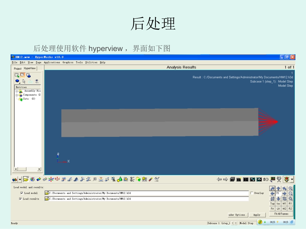Image resolution: width=306 pixels, height=229 pixels.
Task: Click the browser folder with blue solid icon
Action: tap(28, 75)
